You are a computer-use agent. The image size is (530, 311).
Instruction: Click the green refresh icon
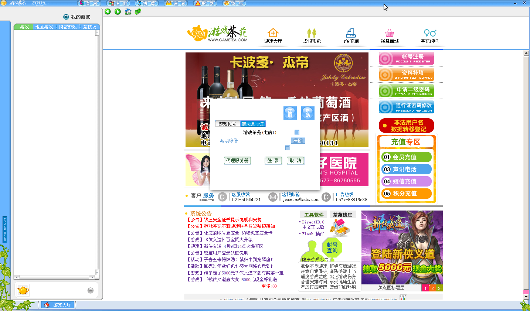[x=138, y=11]
